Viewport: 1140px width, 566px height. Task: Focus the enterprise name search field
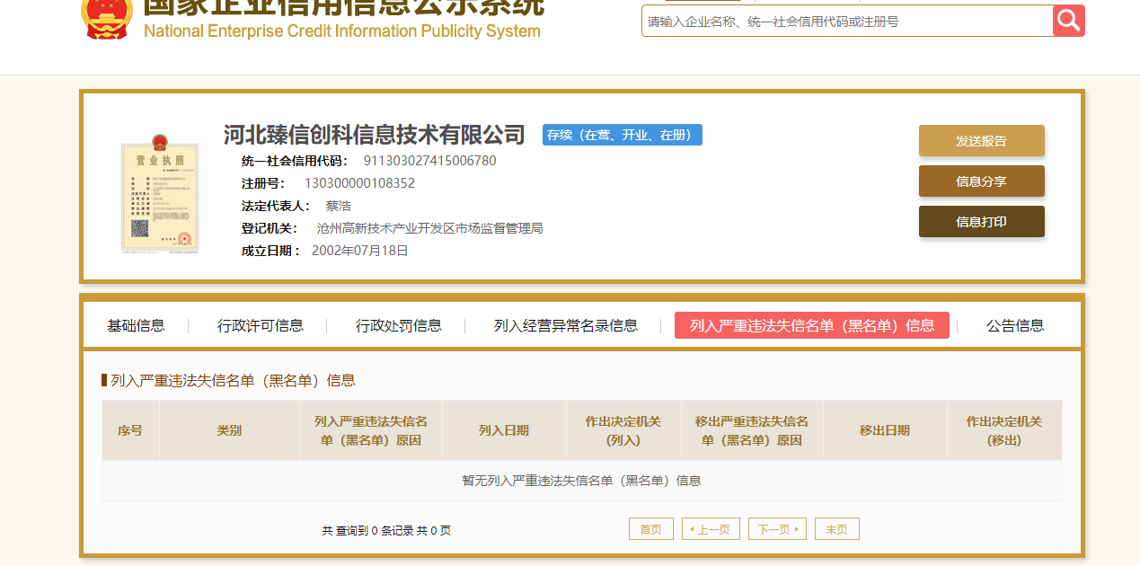coord(847,21)
